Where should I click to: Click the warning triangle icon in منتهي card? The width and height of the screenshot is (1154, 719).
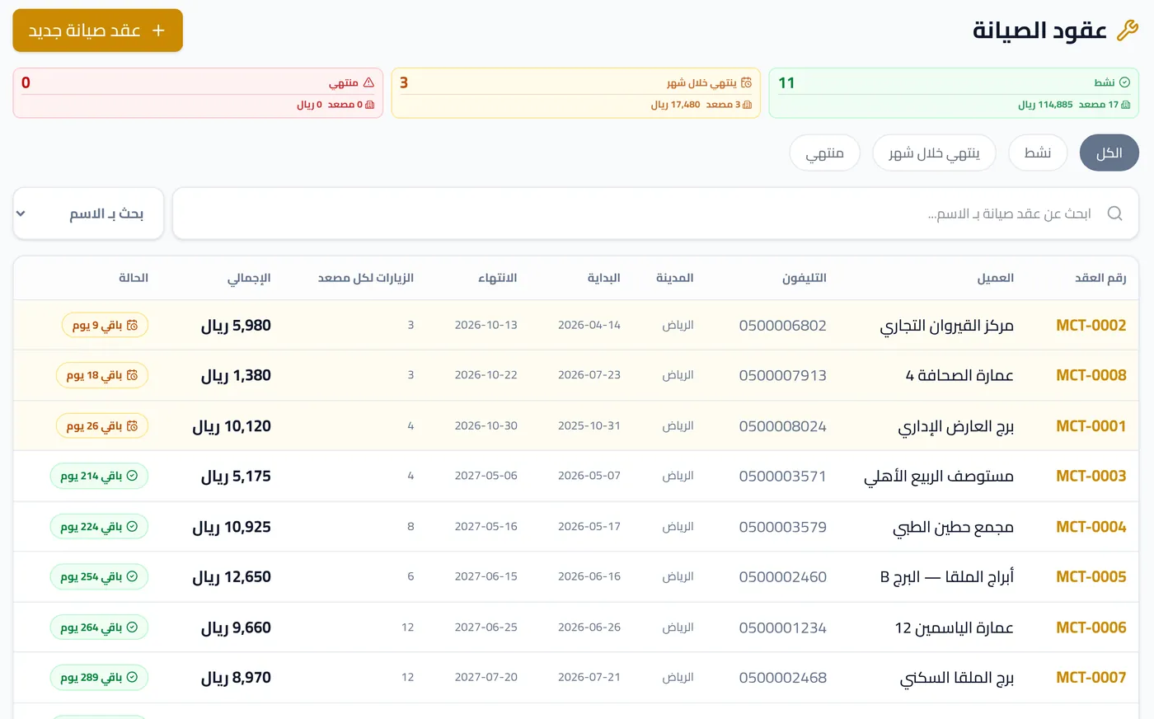368,82
